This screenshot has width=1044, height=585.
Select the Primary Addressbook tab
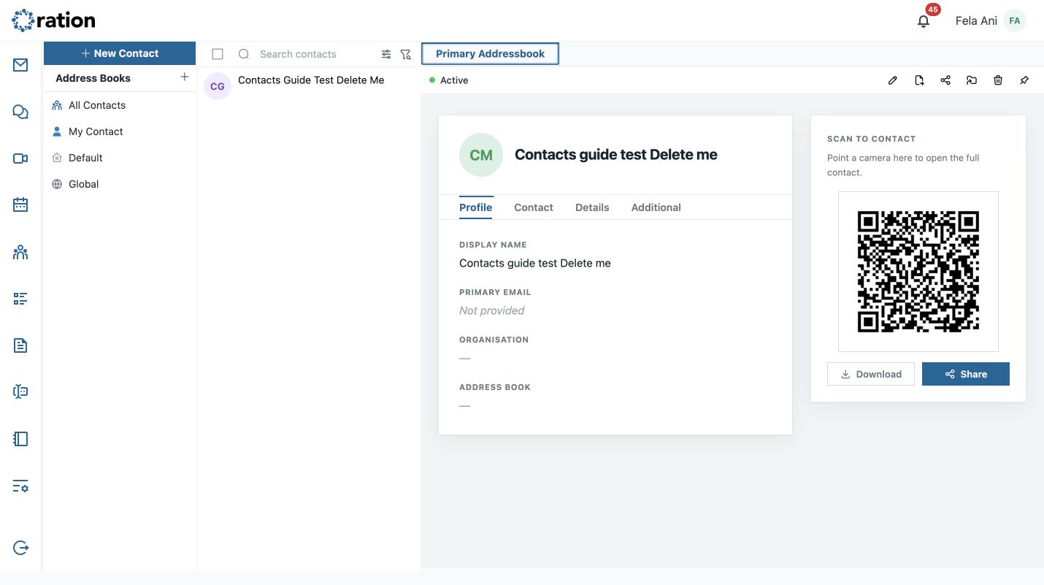coord(491,53)
